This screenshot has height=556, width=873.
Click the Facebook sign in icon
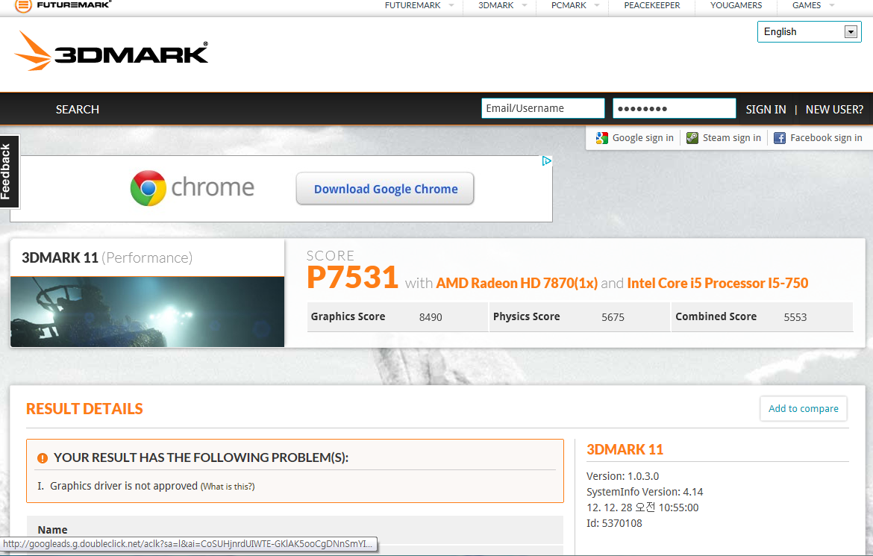[x=780, y=138]
